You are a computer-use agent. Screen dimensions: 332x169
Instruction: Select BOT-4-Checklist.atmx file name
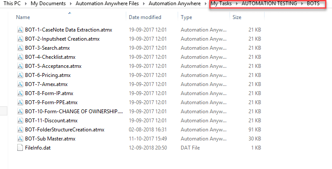point(50,57)
